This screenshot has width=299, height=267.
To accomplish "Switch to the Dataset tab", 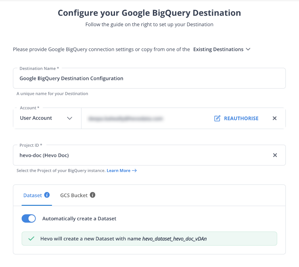I will [37, 195].
